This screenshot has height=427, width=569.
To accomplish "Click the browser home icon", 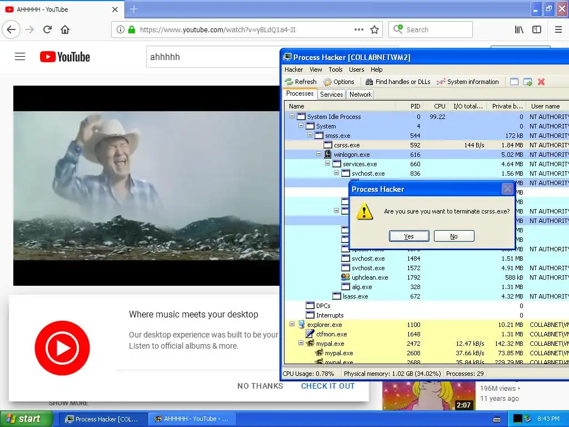I will (x=65, y=30).
